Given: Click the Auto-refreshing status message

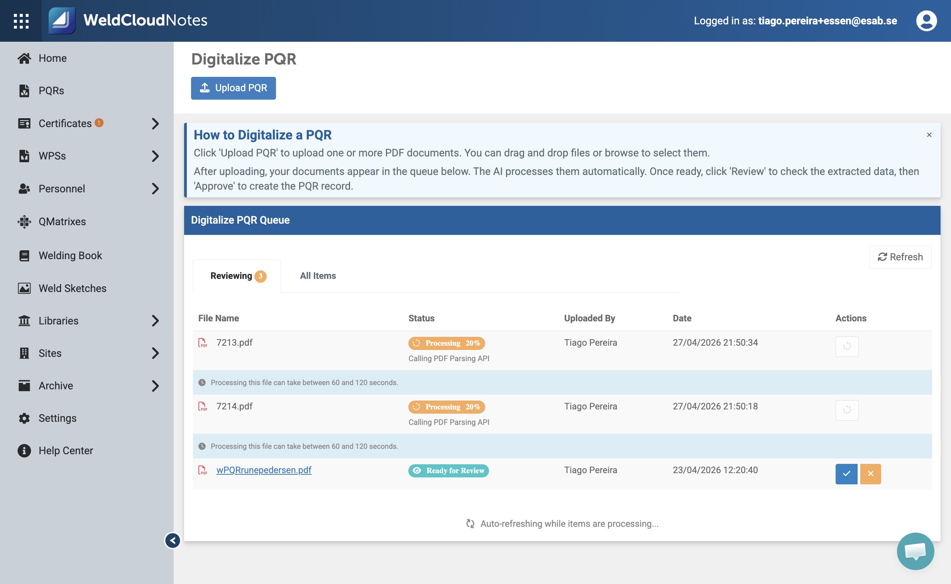Looking at the screenshot, I should click(x=562, y=524).
